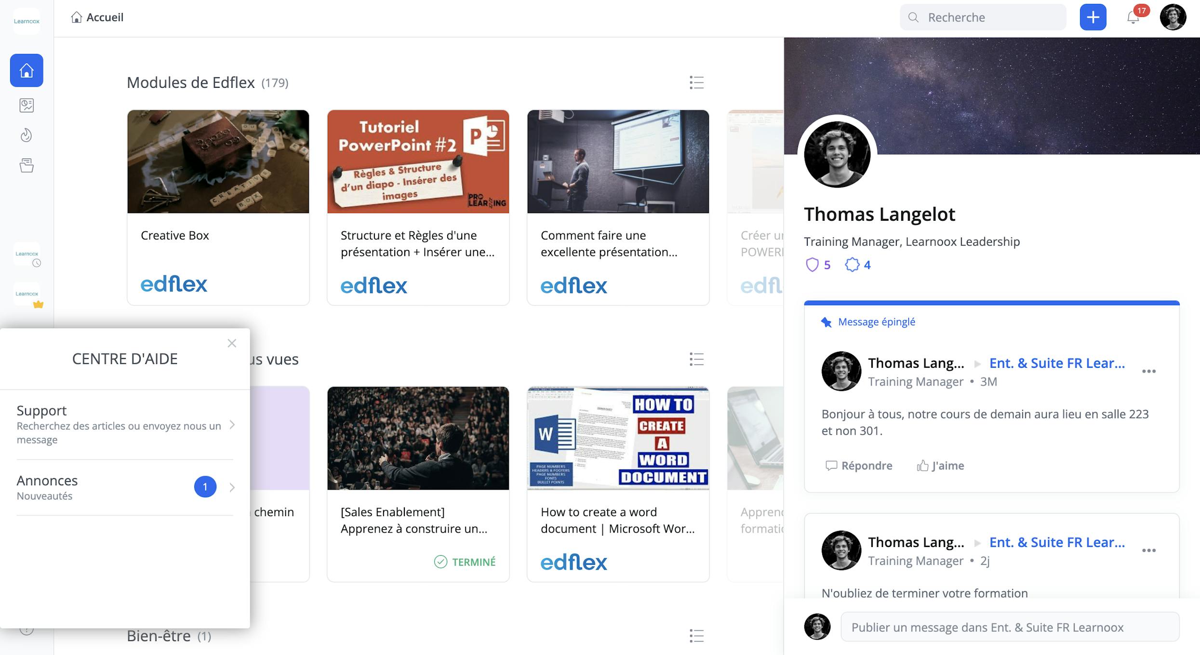Open the user avatar in top bar
Screen dimensions: 1200x655
coord(1173,17)
